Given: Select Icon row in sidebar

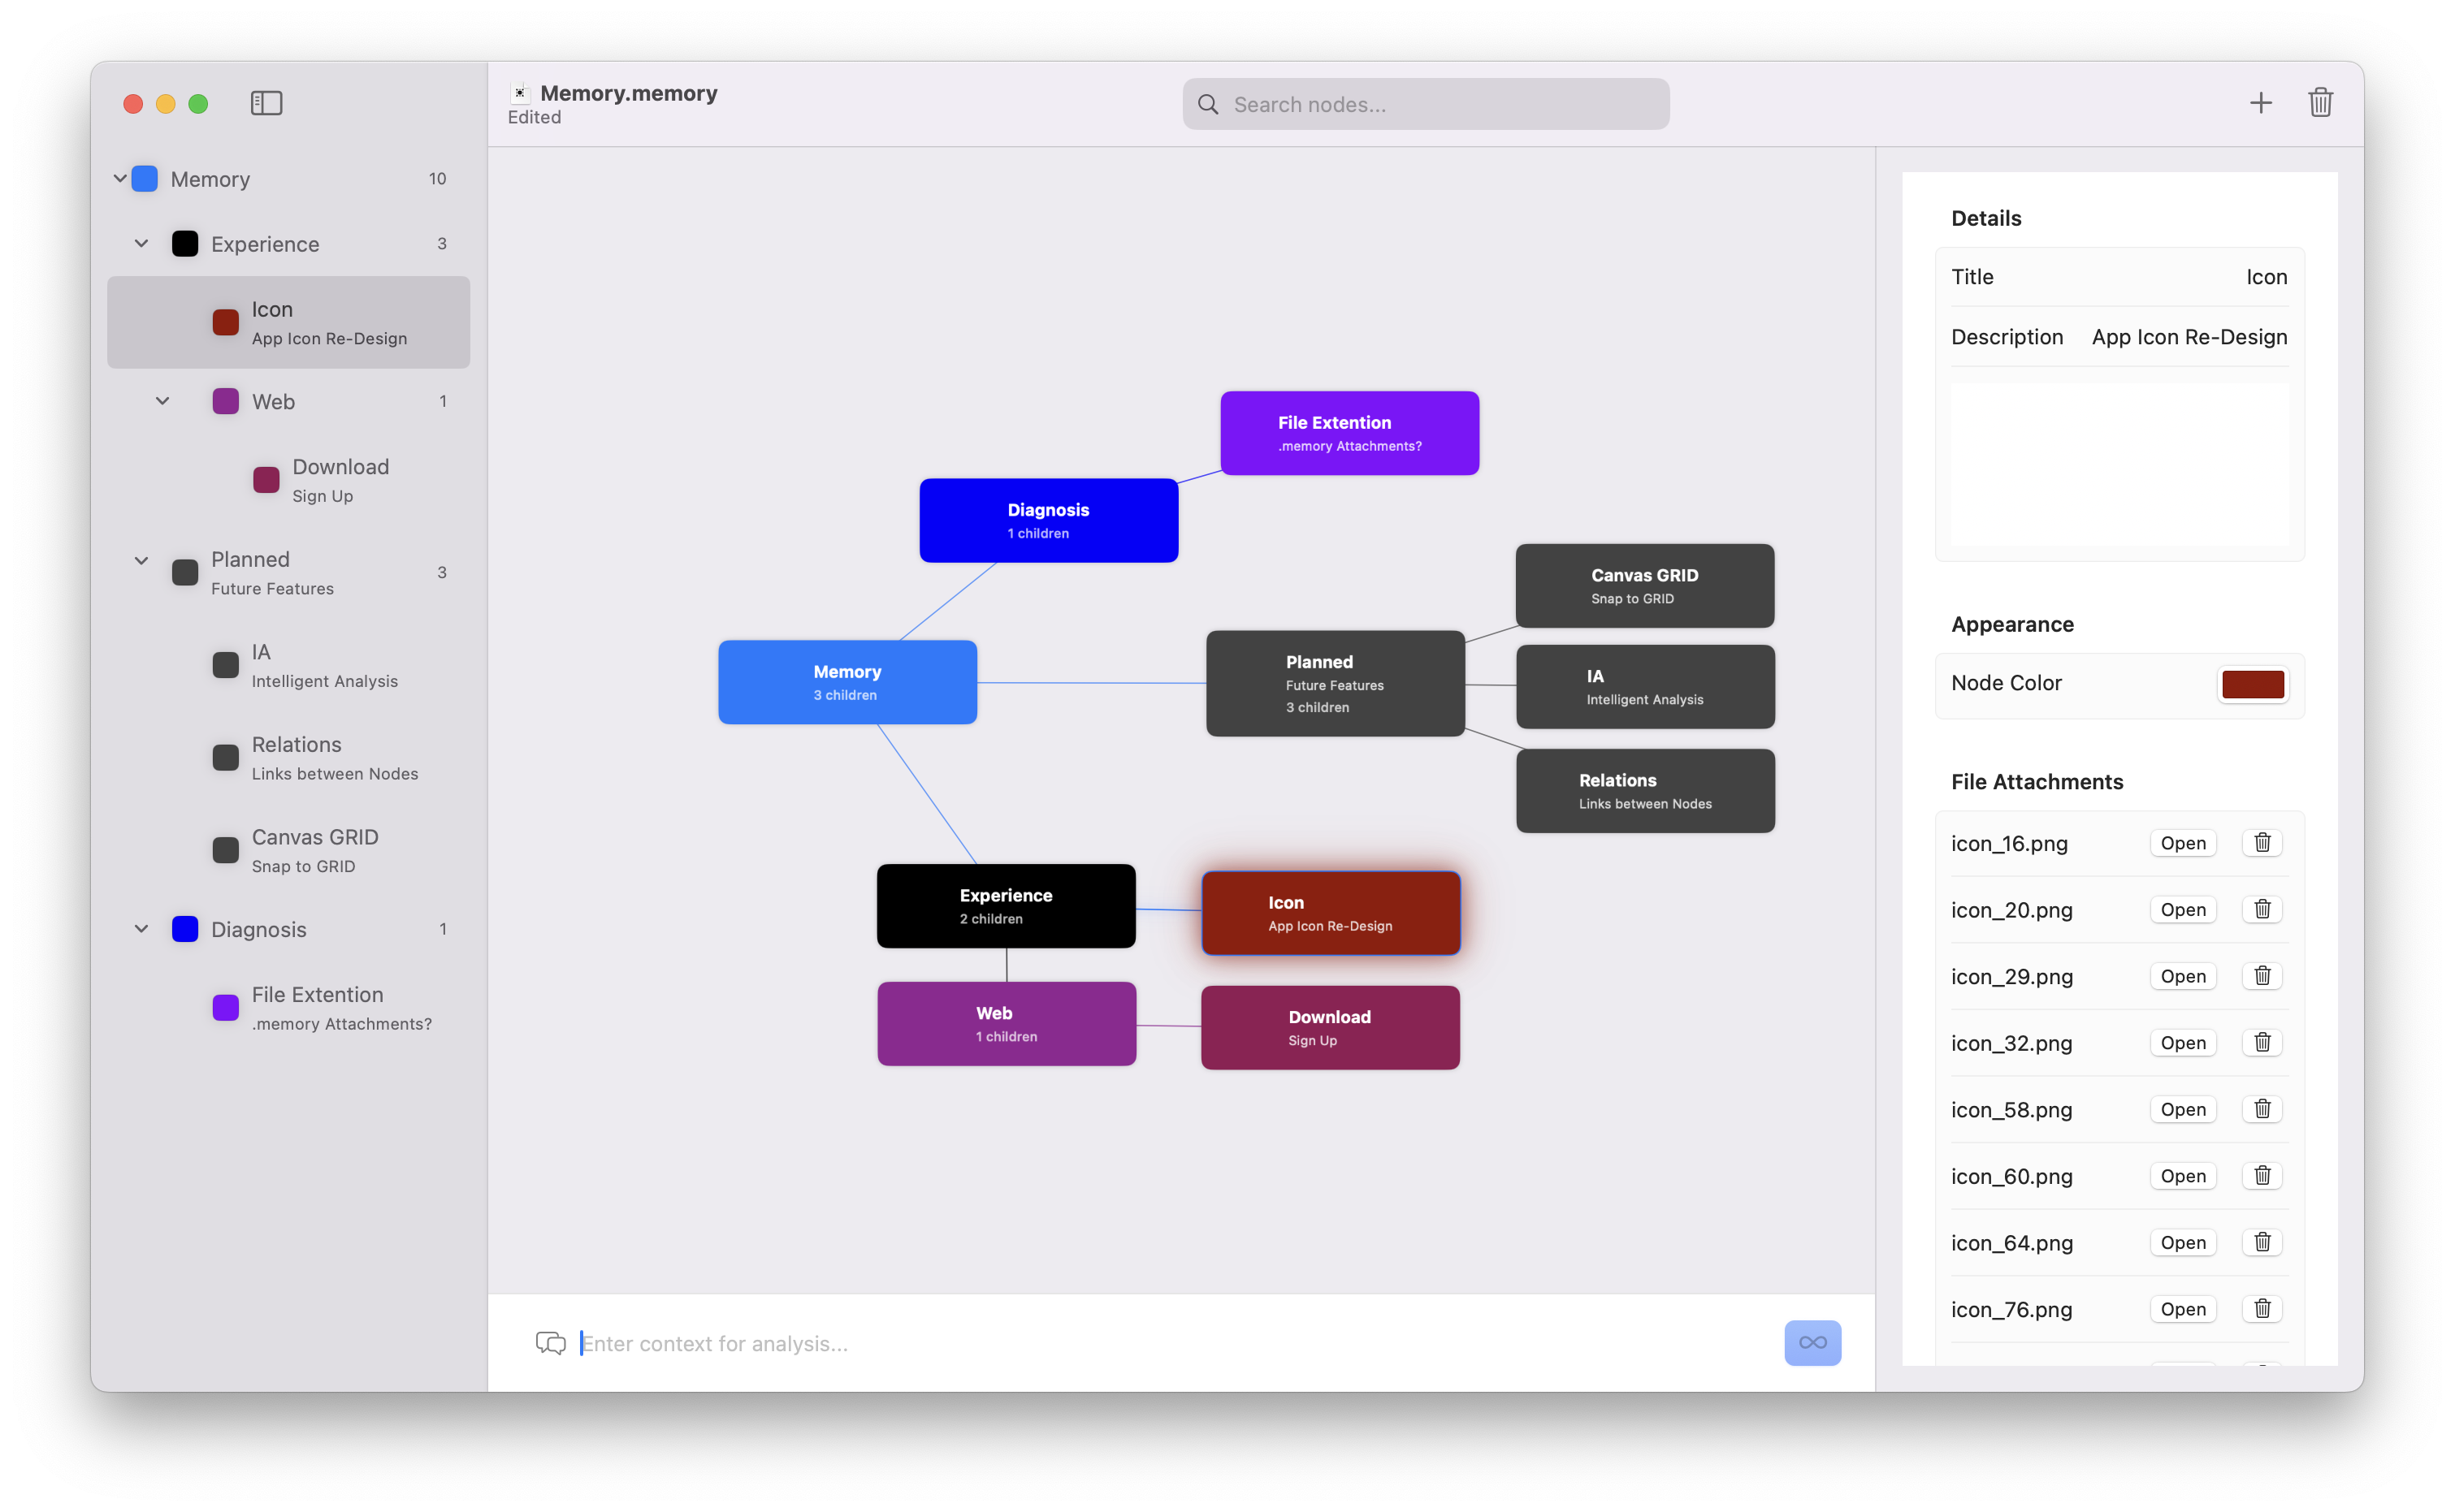Looking at the screenshot, I should (288, 322).
